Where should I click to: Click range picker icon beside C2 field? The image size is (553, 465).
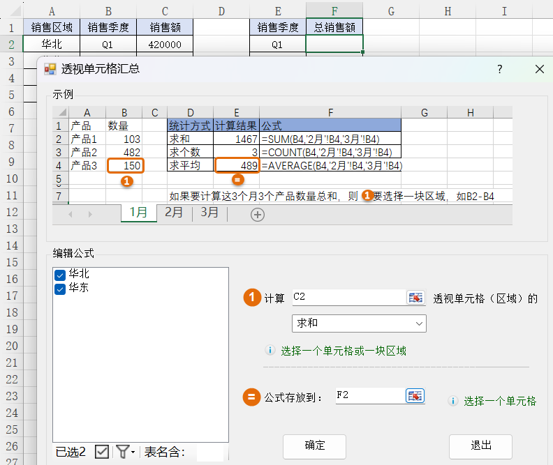point(415,298)
